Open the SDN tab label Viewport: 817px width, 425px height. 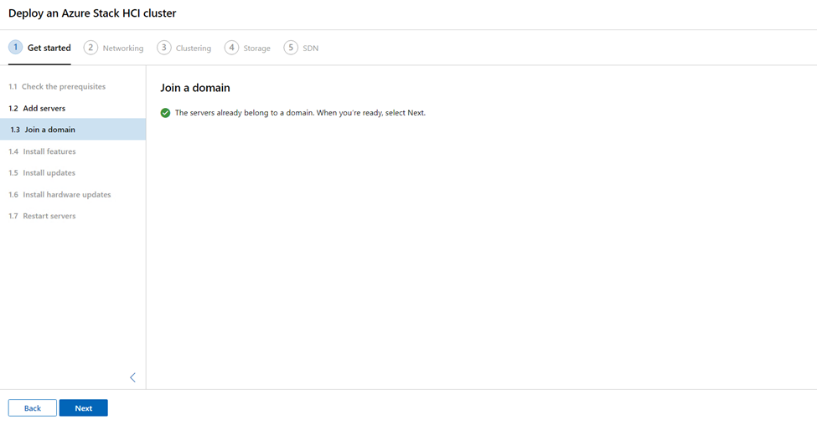tap(311, 48)
